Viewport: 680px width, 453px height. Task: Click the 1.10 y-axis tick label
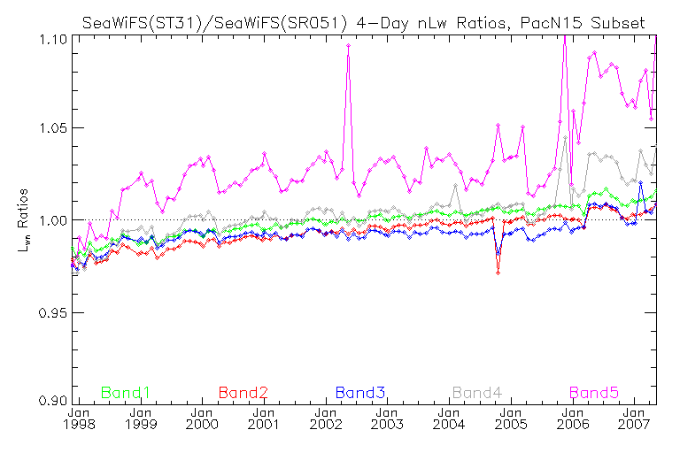(x=53, y=40)
